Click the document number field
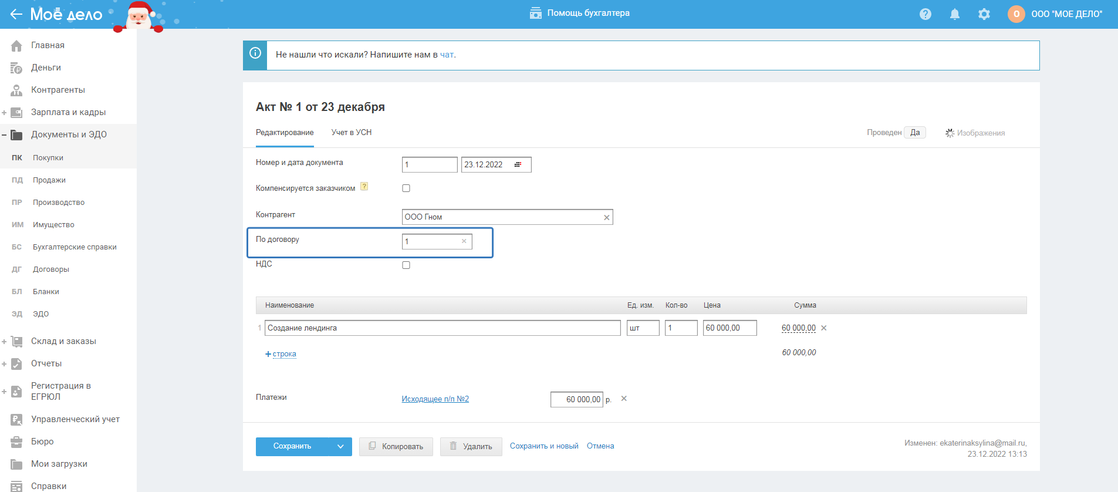 (430, 164)
